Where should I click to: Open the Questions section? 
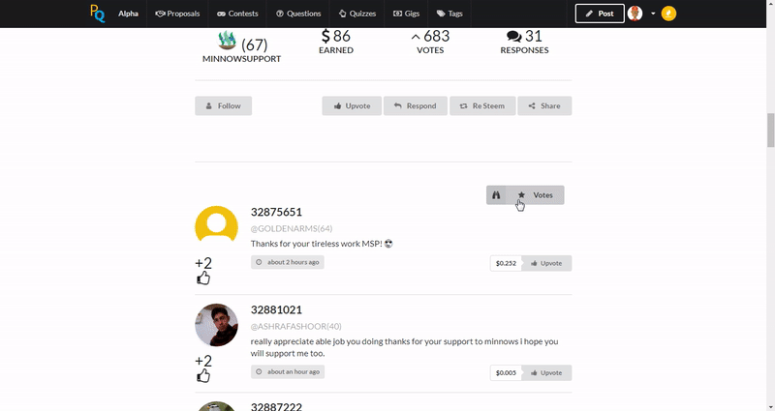point(298,14)
